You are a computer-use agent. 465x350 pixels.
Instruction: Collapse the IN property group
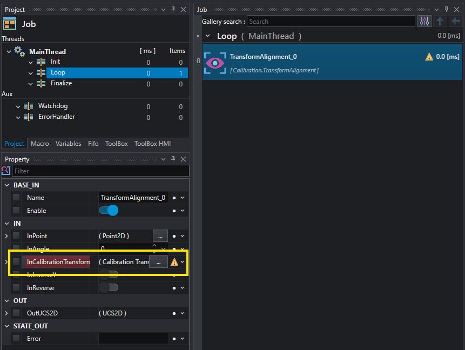click(x=7, y=224)
